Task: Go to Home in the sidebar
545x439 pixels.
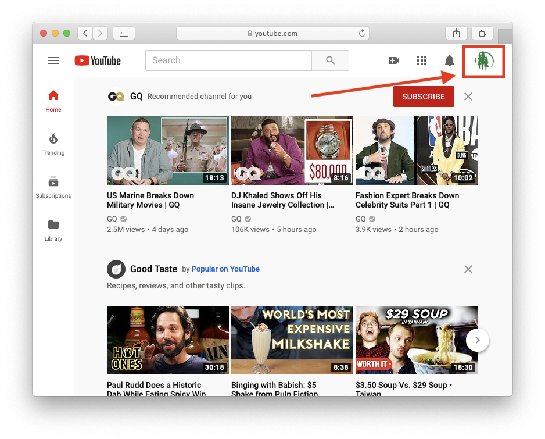Action: point(53,101)
